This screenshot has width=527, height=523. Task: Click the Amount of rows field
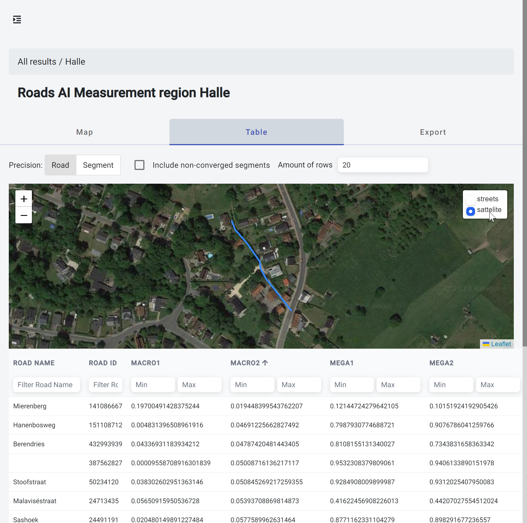(x=383, y=165)
